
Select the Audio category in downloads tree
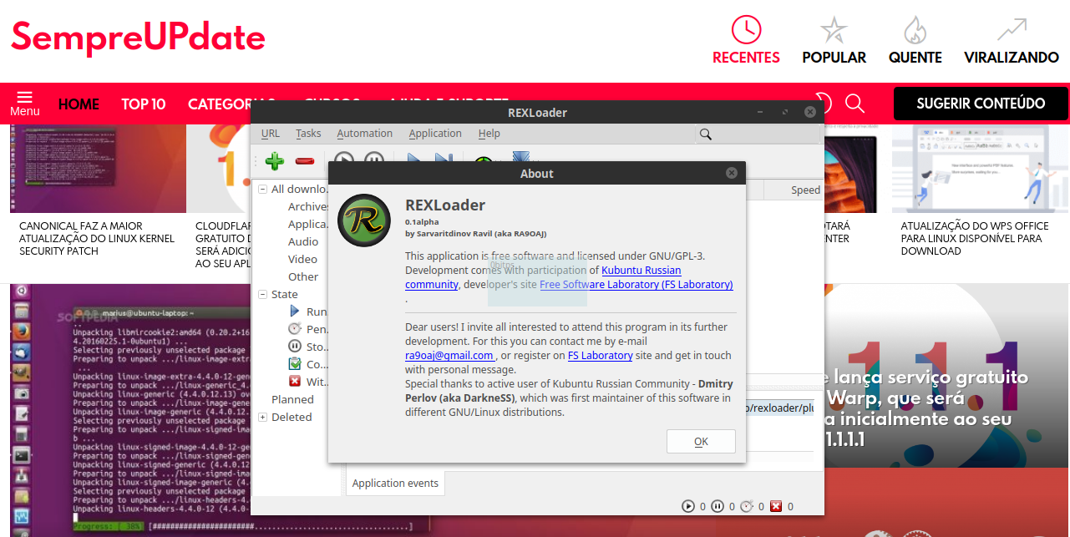point(303,241)
